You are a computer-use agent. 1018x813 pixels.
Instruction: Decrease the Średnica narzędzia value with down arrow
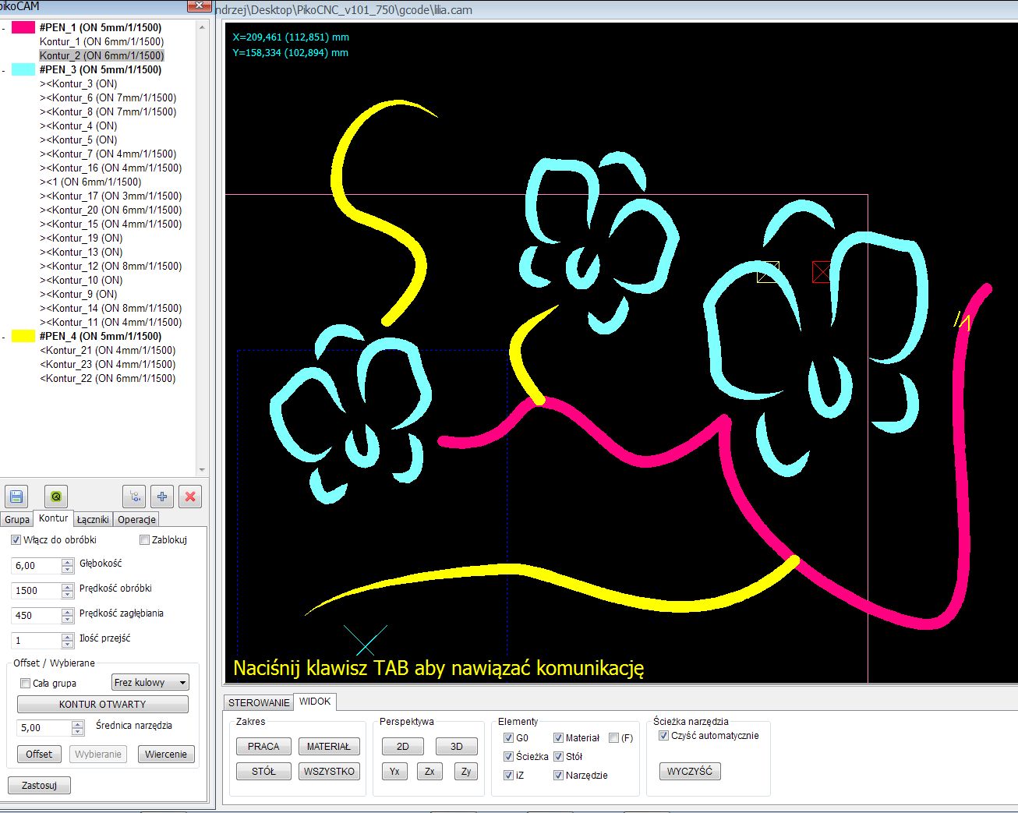coord(77,732)
